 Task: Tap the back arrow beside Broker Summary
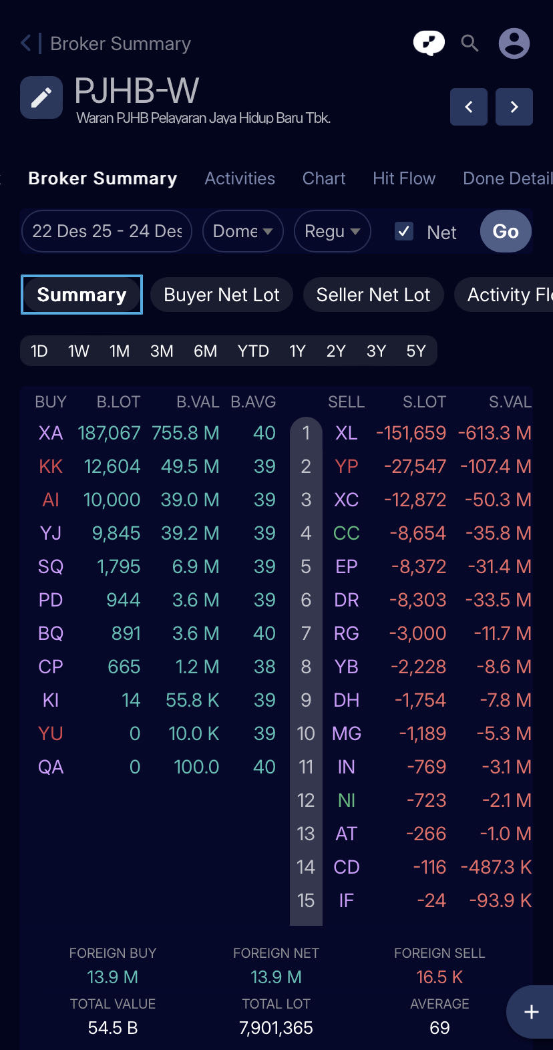point(26,43)
